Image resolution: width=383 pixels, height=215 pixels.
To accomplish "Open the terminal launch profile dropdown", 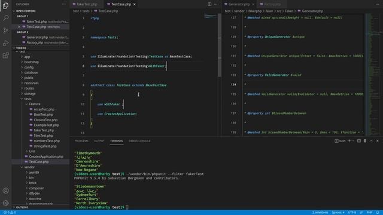I will point(353,141).
